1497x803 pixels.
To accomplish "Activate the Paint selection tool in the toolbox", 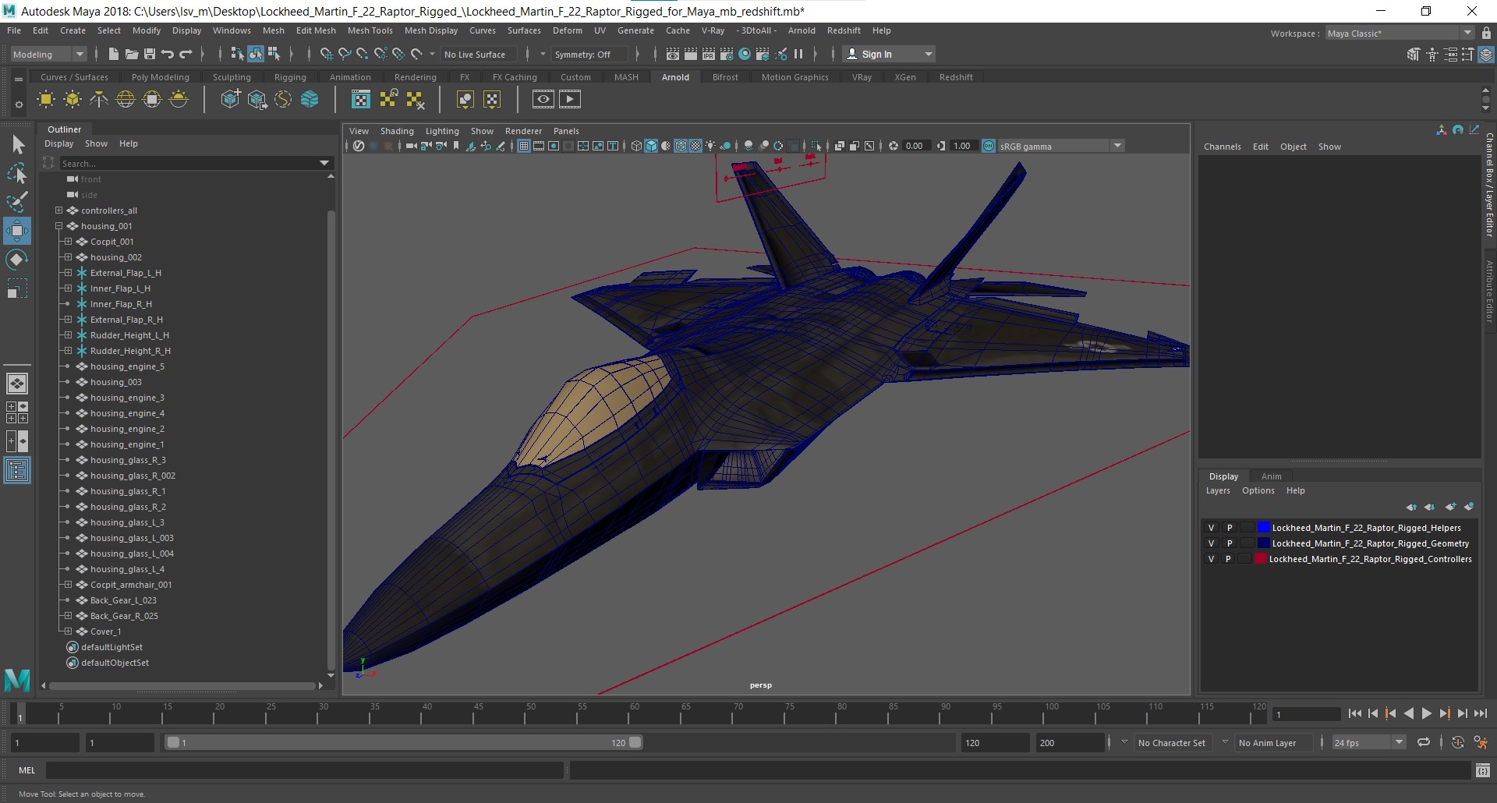I will pos(17,202).
